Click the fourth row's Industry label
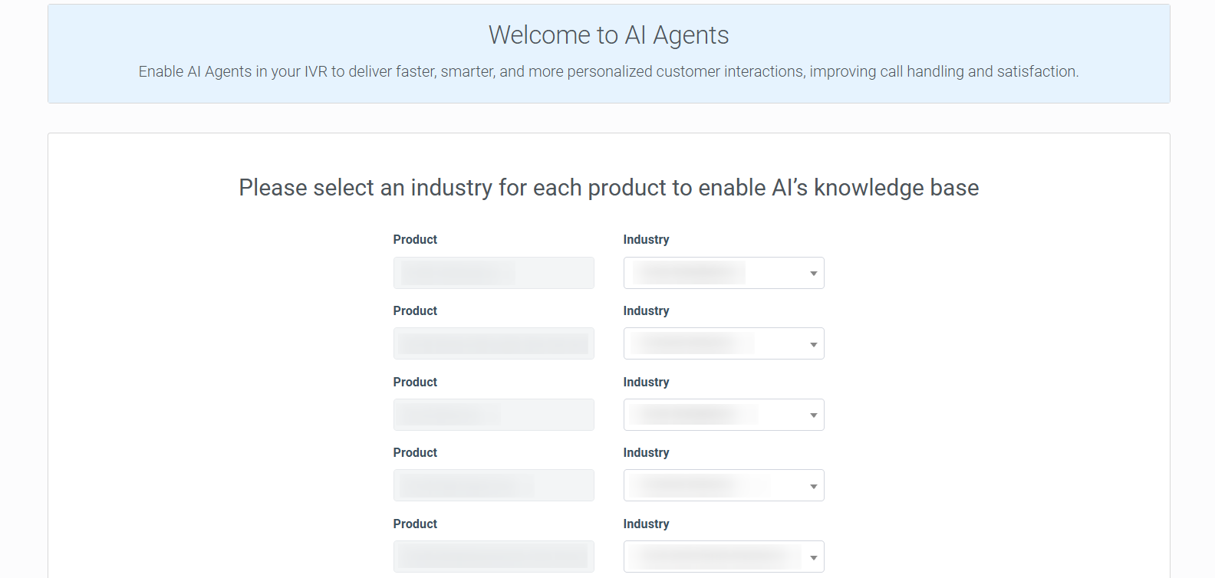 [646, 453]
